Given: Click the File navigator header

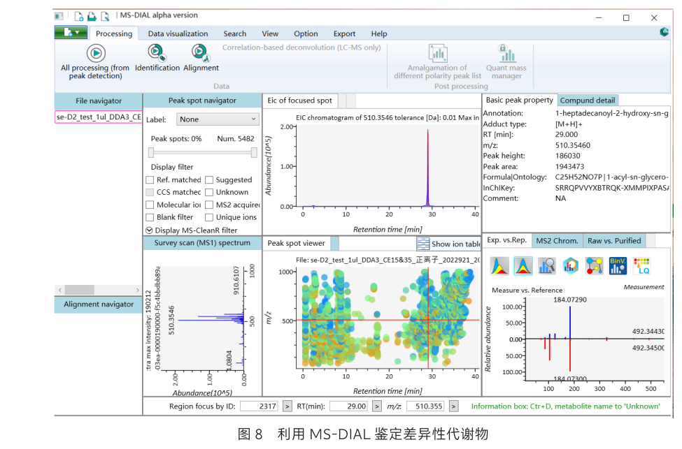Looking at the screenshot, I should (x=99, y=101).
